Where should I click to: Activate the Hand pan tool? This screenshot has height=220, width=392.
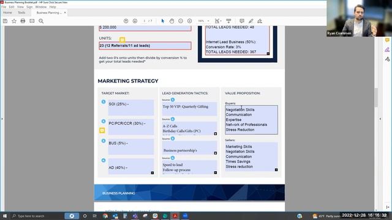tap(171, 21)
